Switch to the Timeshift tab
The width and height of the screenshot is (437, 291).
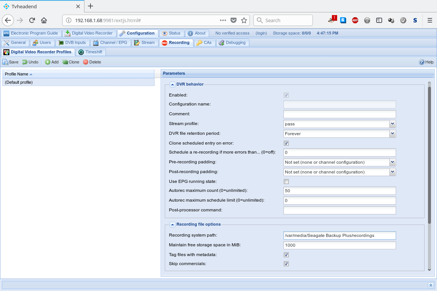90,52
